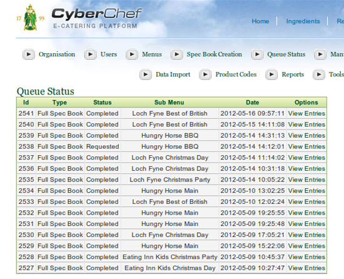The image size is (344, 279).
Task: Select the date 2012-05-09 19:25:55
Action: click(x=253, y=213)
